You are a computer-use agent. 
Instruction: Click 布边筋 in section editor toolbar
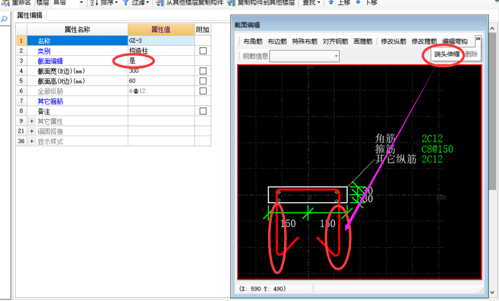pyautogui.click(x=277, y=42)
